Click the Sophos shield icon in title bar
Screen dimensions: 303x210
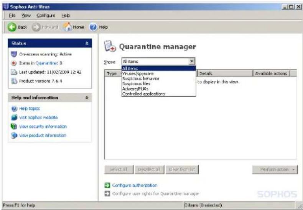[6, 7]
